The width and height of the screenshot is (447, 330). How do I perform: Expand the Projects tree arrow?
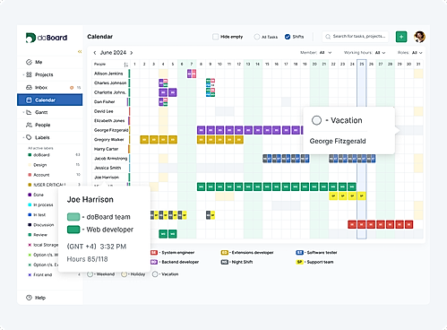(x=23, y=74)
